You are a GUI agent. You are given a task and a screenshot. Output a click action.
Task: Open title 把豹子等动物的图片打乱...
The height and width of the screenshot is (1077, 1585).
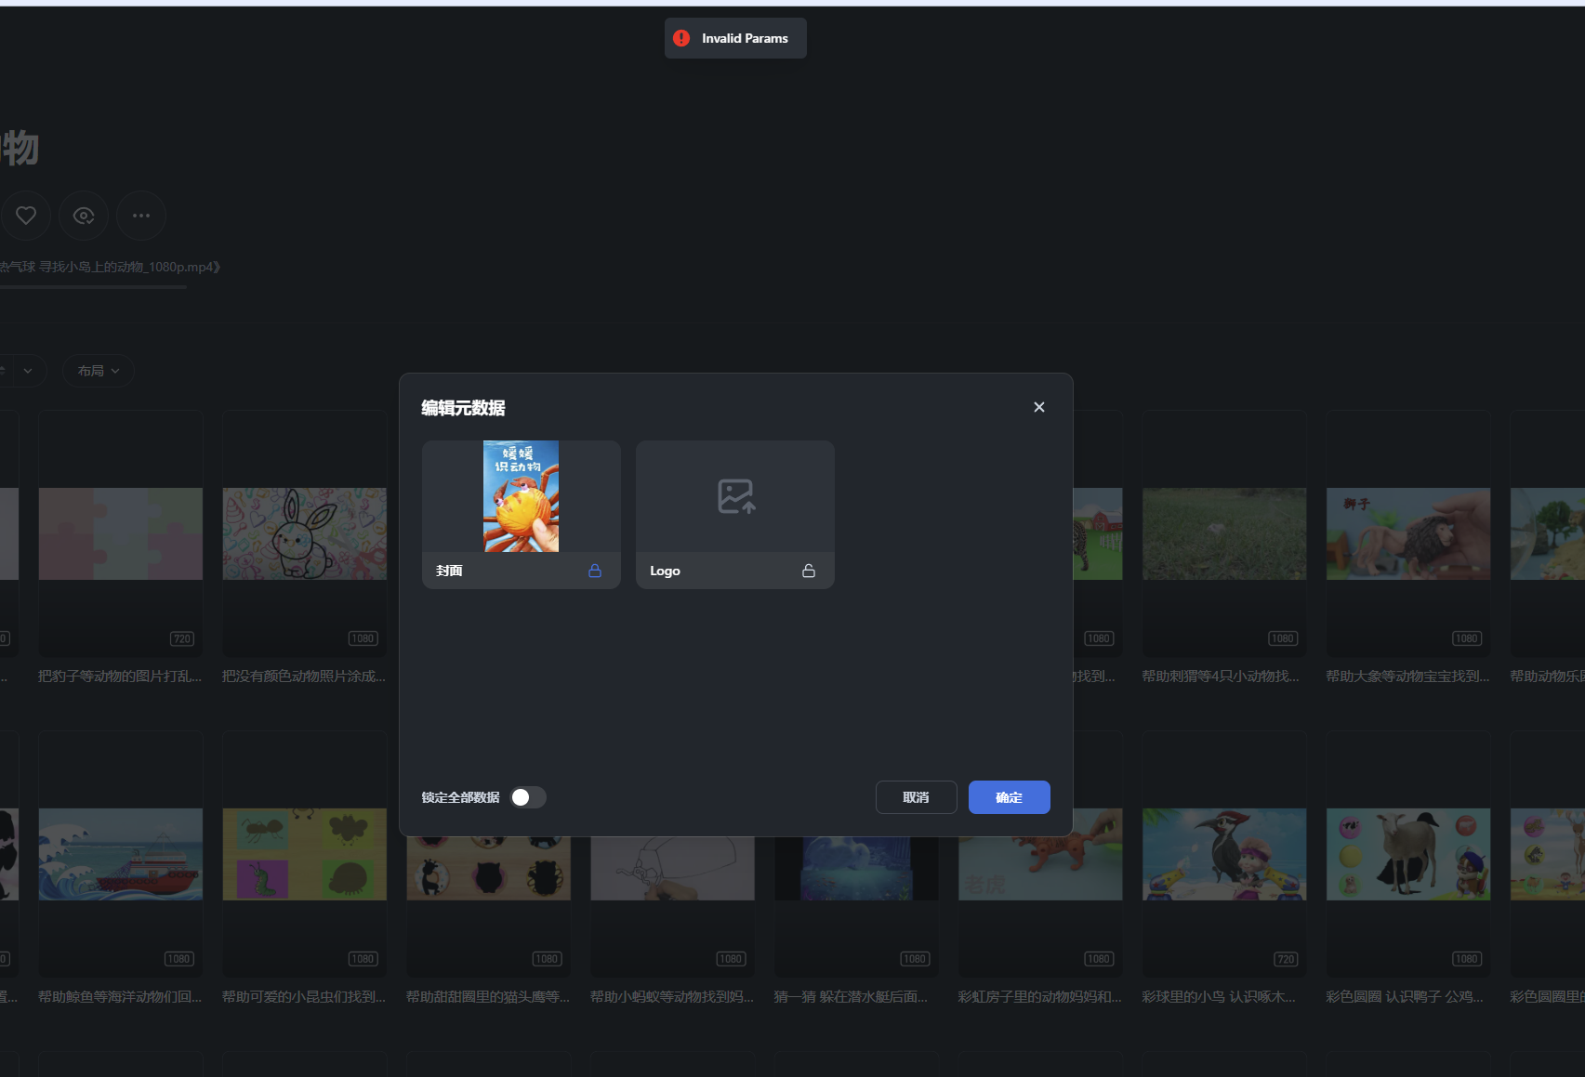tap(120, 676)
